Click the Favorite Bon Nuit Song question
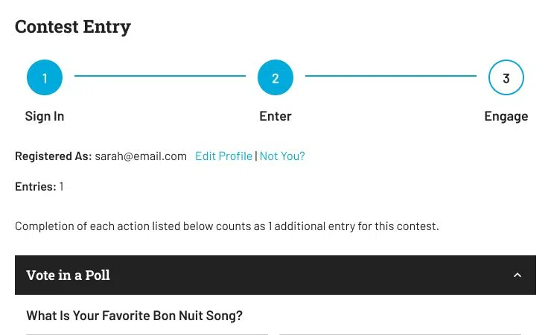This screenshot has height=335, width=551. pyautogui.click(x=135, y=316)
